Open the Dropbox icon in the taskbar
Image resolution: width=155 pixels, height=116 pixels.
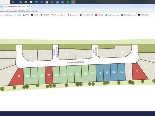tap(31, 2)
